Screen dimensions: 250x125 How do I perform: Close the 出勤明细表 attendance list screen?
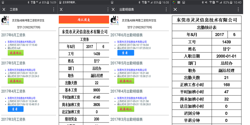113,9
